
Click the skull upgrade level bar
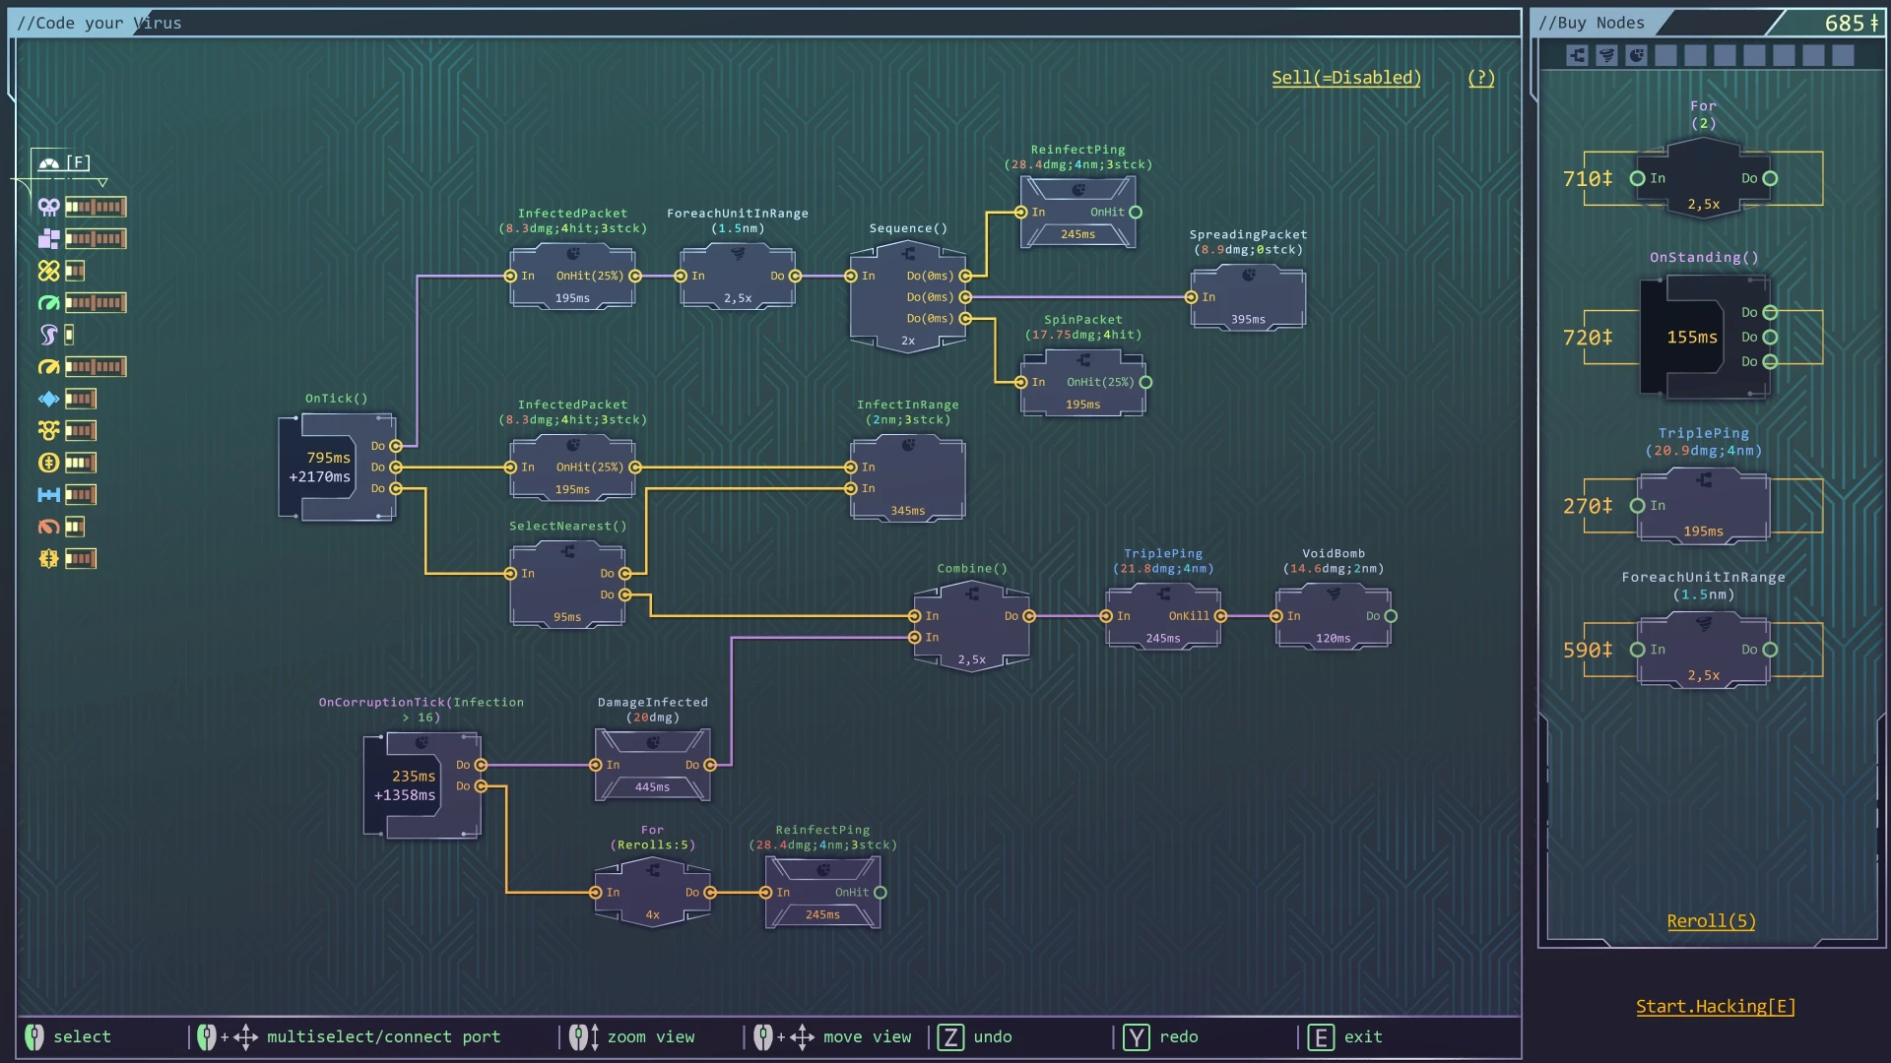[x=96, y=207]
